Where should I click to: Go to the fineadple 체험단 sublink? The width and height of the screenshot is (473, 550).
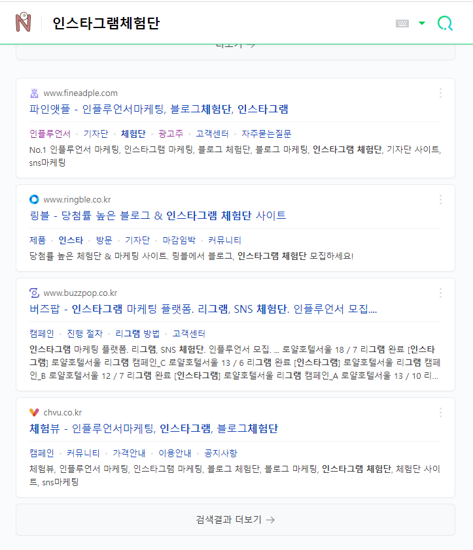133,134
